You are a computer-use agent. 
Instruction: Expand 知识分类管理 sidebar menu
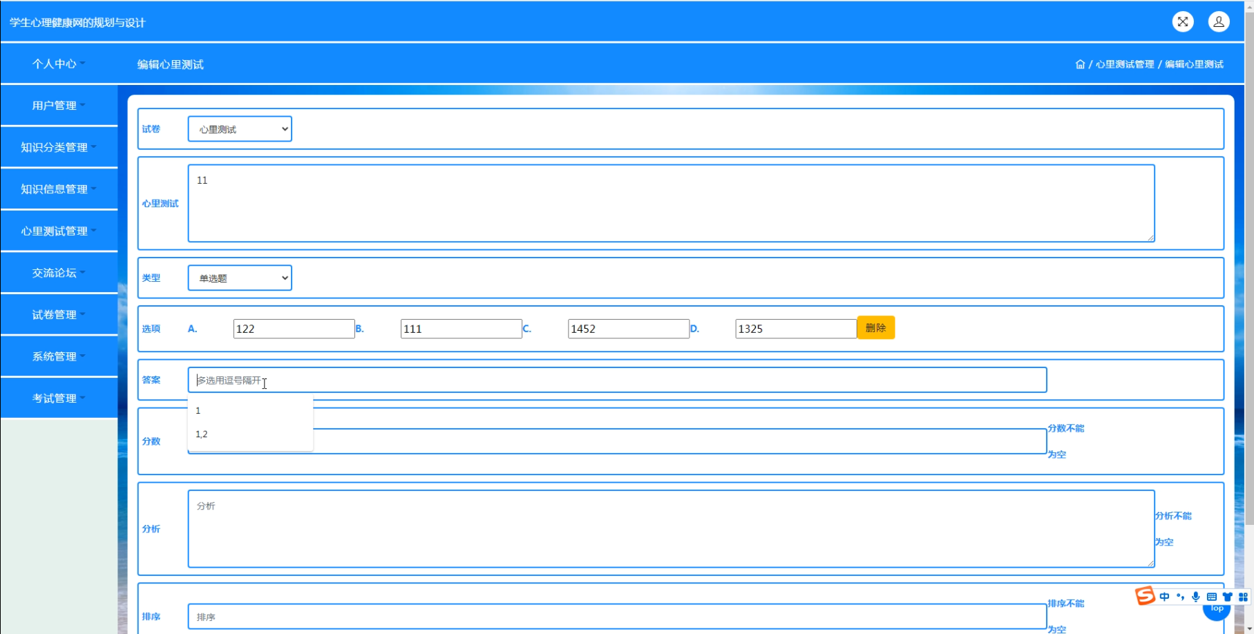[59, 147]
